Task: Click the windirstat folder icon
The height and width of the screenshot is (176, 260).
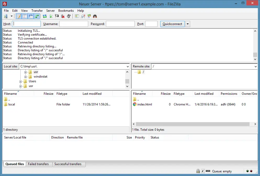Action: [30, 77]
